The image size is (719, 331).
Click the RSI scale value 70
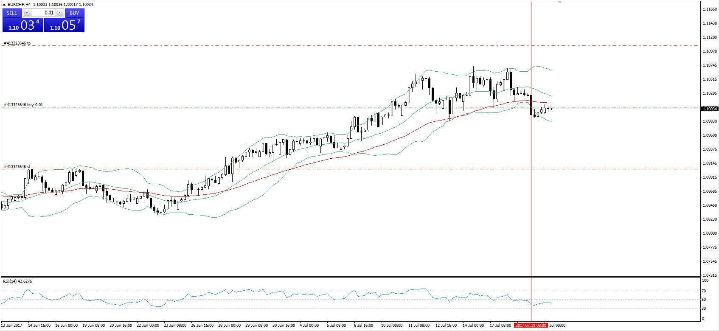point(704,291)
